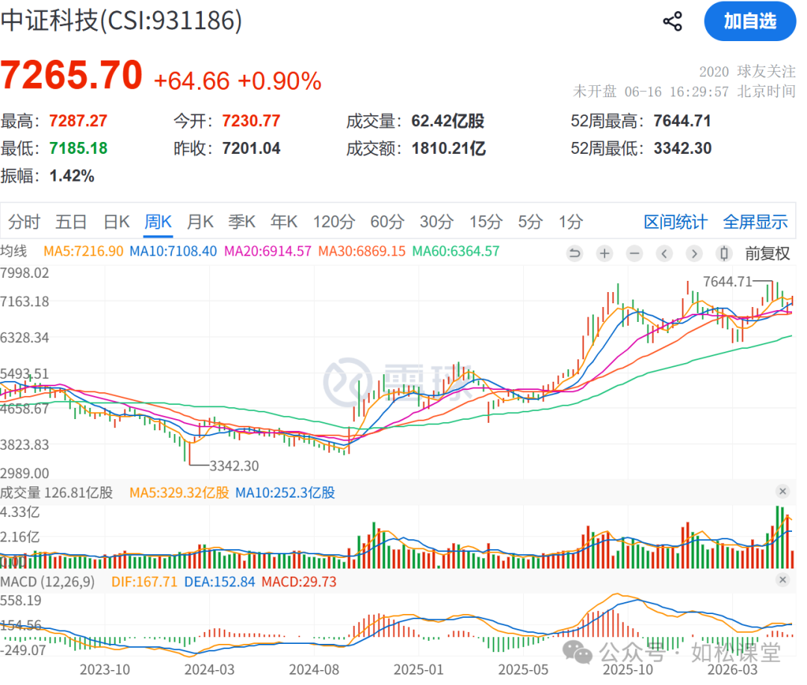The image size is (807, 685).
Task: Click the candlestick style icon
Action: pyautogui.click(x=724, y=253)
